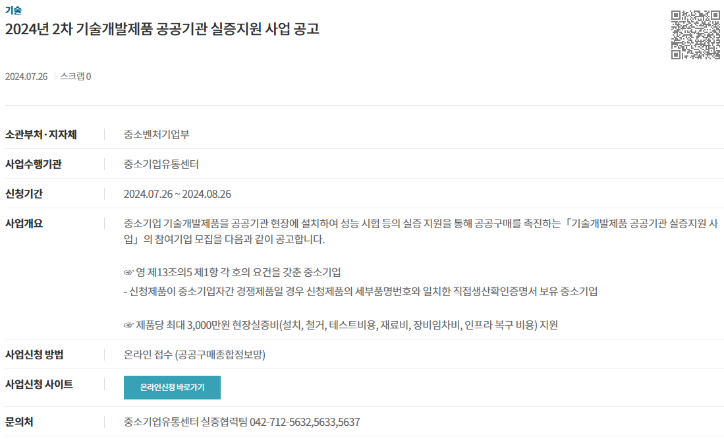Click the QR code image
The image size is (724, 439).
click(696, 35)
